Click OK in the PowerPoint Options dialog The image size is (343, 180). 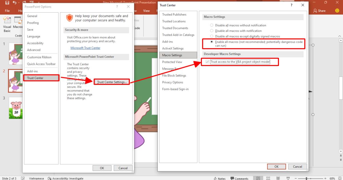102,168
